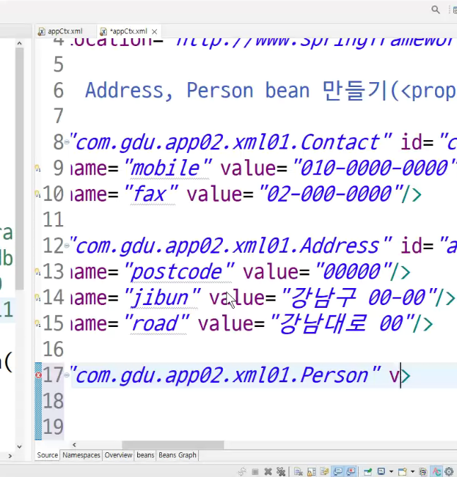Click the Clear Console icon

pos(299,472)
